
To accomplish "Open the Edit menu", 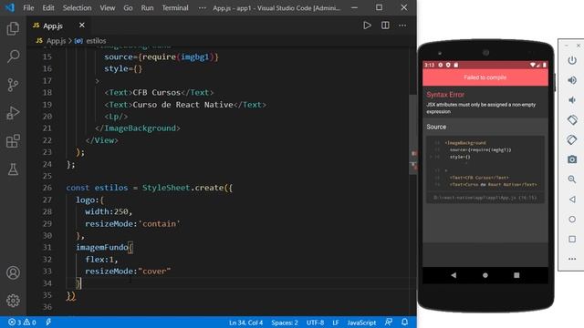I will pyautogui.click(x=48, y=8).
